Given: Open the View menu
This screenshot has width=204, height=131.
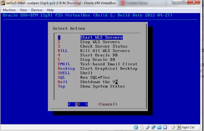Looking at the screenshot, I should (23, 10).
